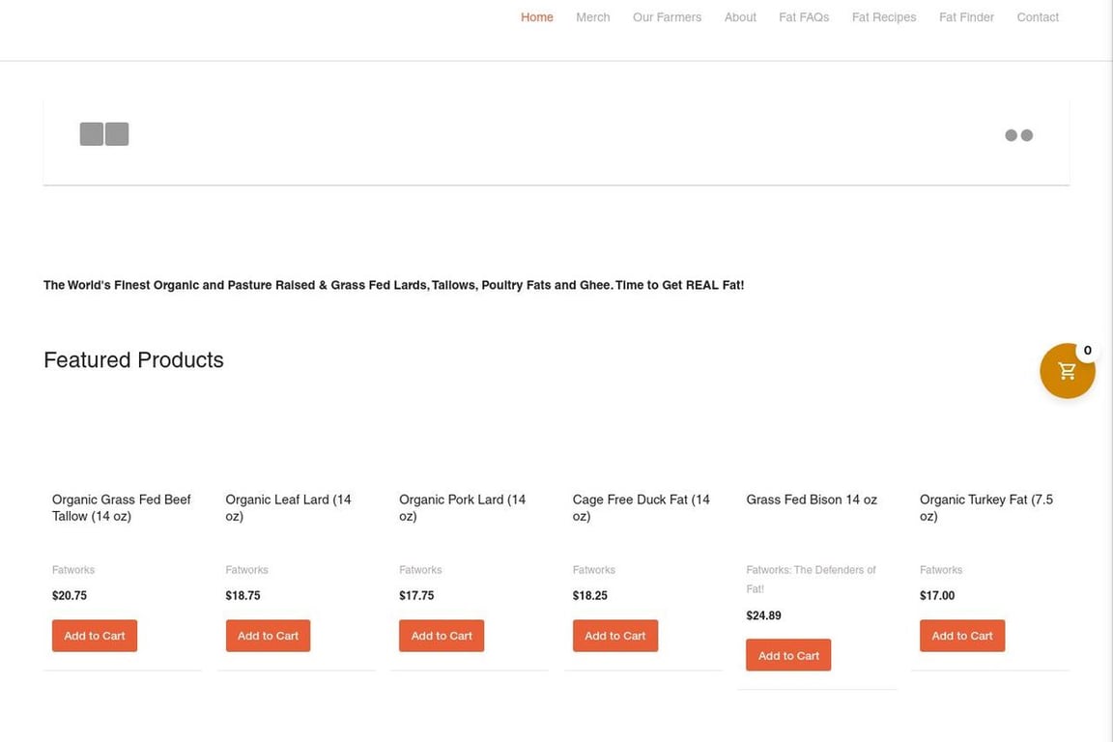Screen dimensions: 1113x742
Task: Click the cart item count badge
Action: point(1087,351)
